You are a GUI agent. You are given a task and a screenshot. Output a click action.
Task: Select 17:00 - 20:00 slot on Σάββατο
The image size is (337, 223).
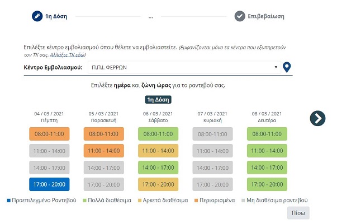pos(158,184)
